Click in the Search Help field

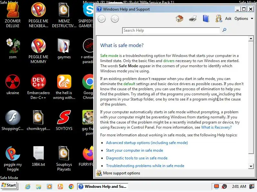coord(171,30)
